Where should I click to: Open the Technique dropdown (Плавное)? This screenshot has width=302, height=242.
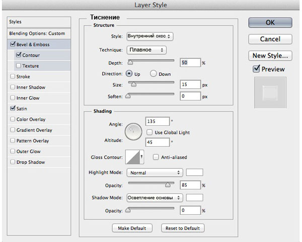(146, 50)
